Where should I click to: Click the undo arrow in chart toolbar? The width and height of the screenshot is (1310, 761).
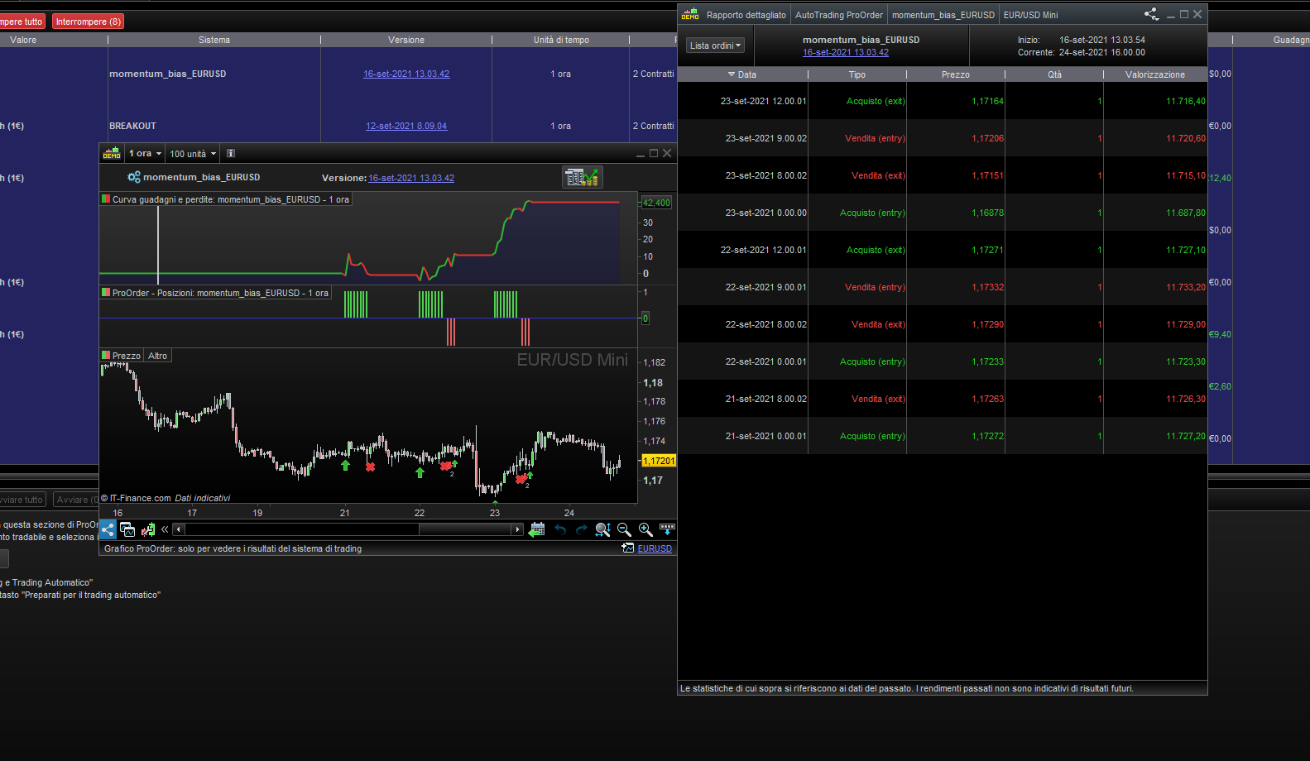click(560, 529)
